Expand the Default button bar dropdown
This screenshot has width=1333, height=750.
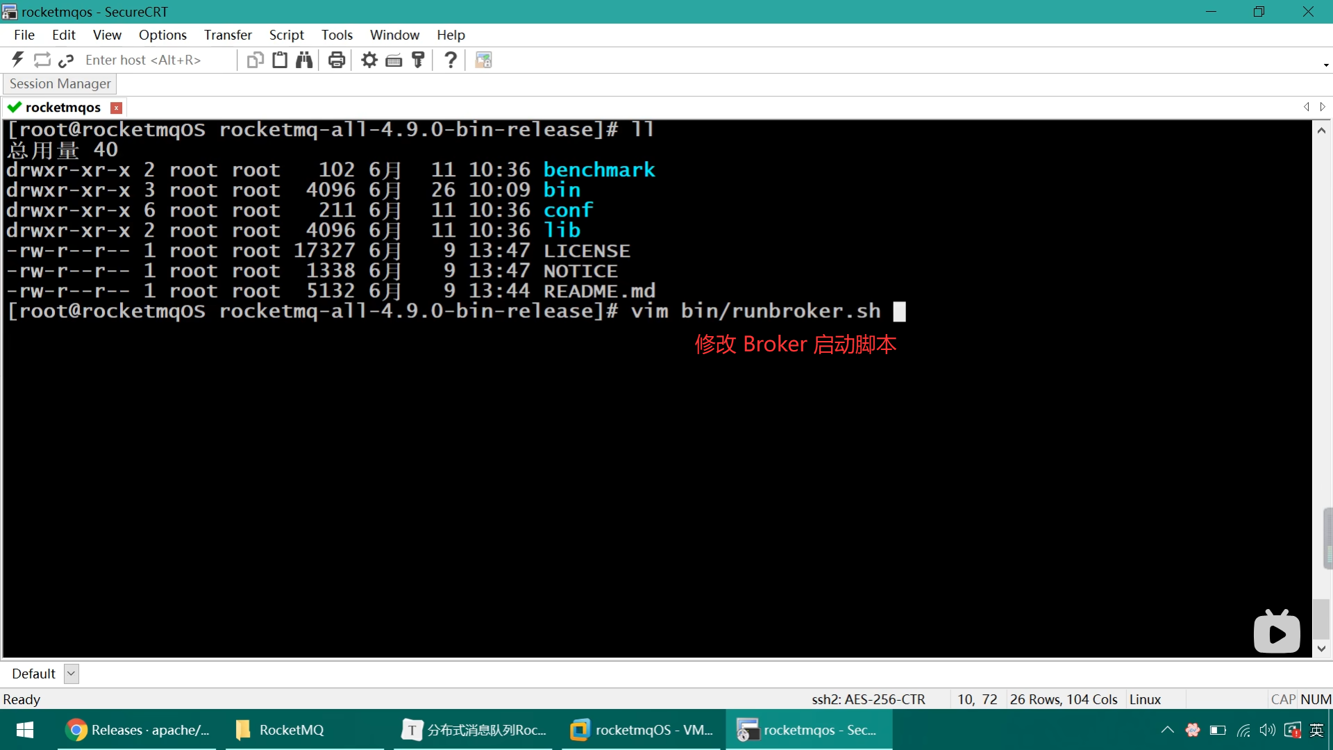[x=71, y=674]
